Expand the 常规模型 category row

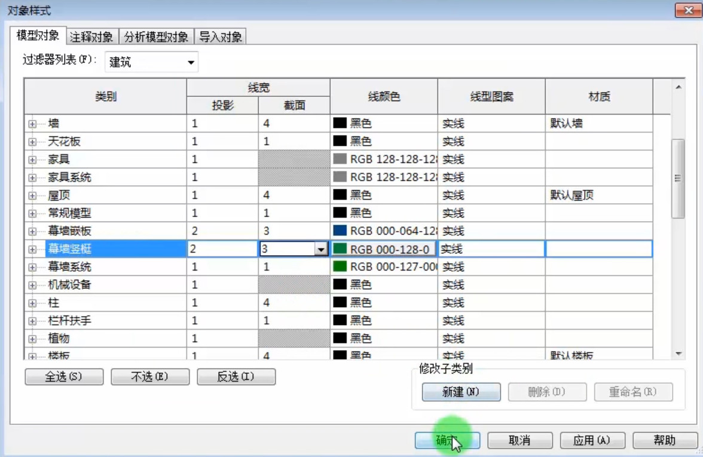(x=32, y=213)
